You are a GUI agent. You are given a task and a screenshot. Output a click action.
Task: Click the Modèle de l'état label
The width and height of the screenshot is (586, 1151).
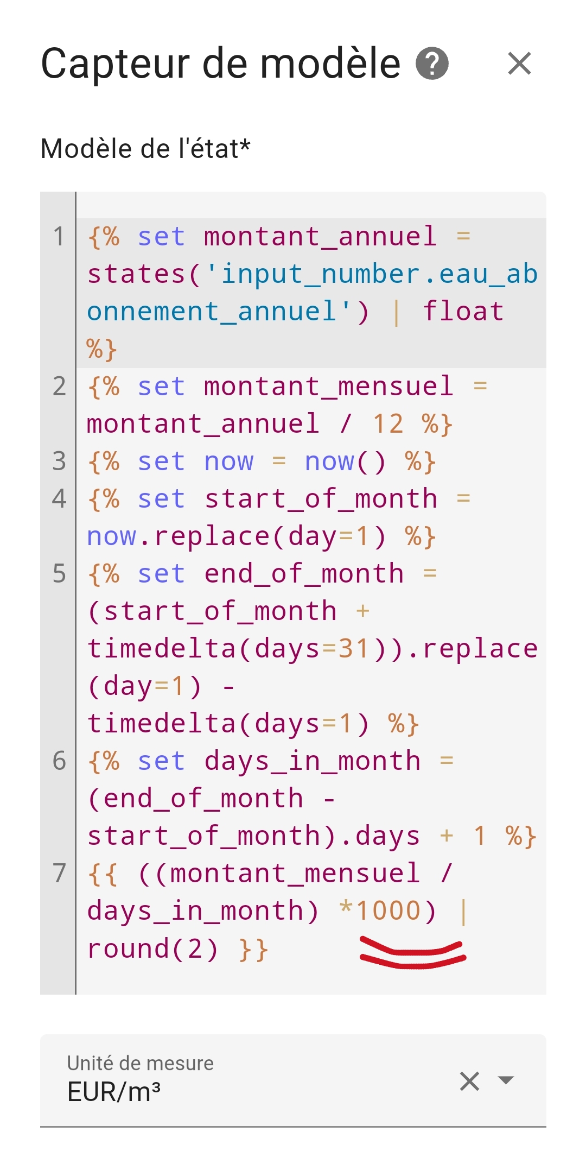(145, 149)
